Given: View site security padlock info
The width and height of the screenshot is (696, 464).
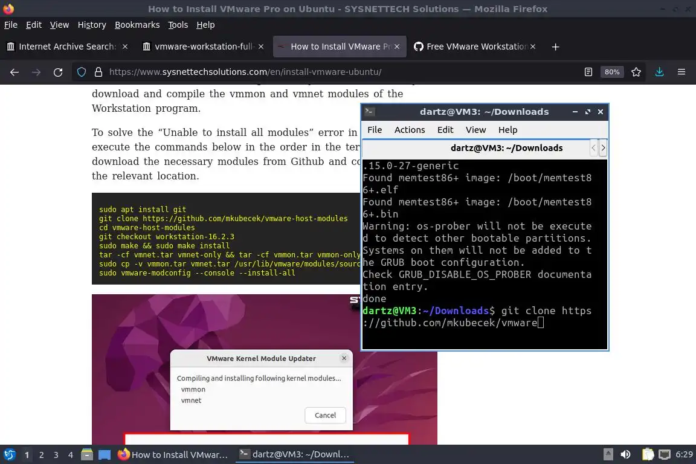Looking at the screenshot, I should (x=98, y=72).
